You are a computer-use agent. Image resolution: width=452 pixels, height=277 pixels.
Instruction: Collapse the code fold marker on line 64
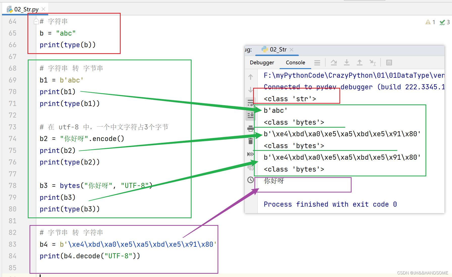pyautogui.click(x=36, y=21)
